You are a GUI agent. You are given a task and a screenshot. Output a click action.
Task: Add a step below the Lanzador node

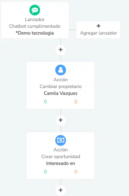tap(61, 50)
